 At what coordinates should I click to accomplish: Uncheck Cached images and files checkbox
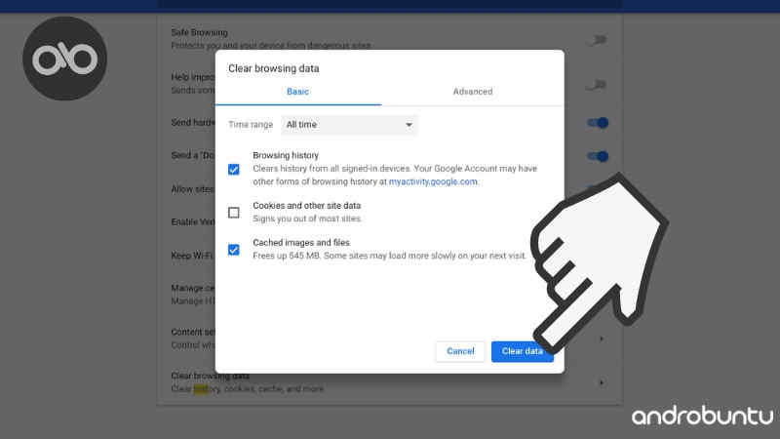[x=234, y=250]
